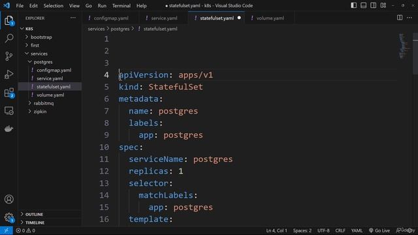Screen dimensions: 418x235
Task: Click Go Live in status bar
Action: pyautogui.click(x=379, y=230)
